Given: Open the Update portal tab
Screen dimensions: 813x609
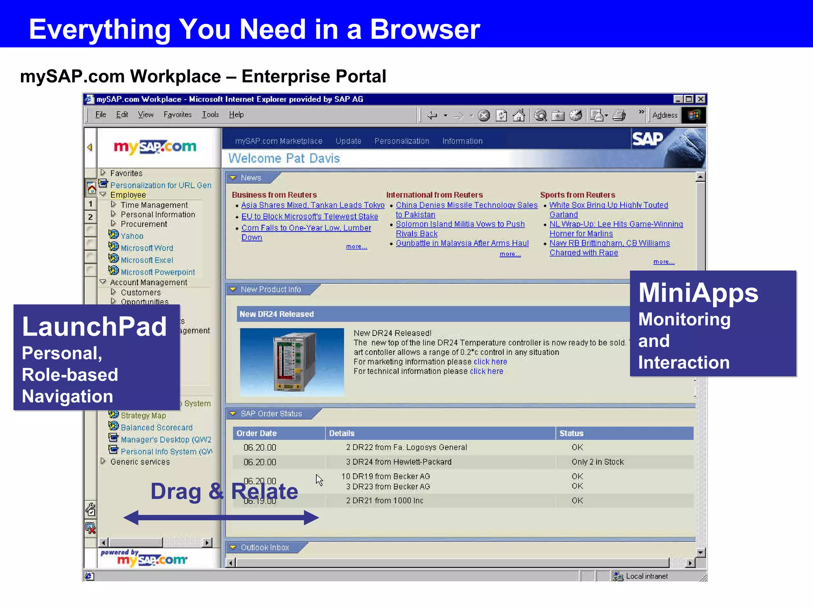Looking at the screenshot, I should pyautogui.click(x=349, y=141).
